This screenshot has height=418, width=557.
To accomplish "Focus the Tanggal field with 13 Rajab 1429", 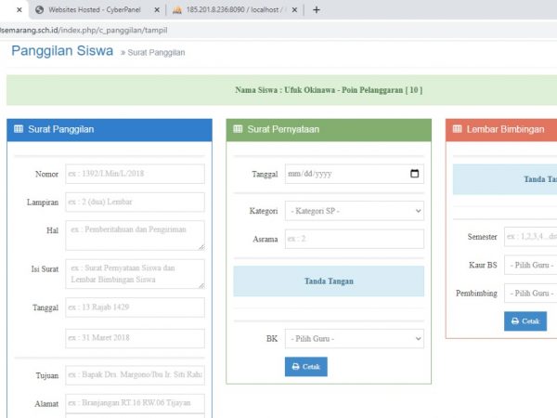I will pos(135,307).
